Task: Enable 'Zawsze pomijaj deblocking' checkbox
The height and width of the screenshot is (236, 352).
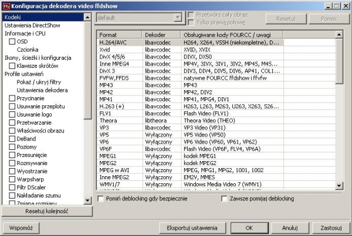Action: (x=225, y=199)
